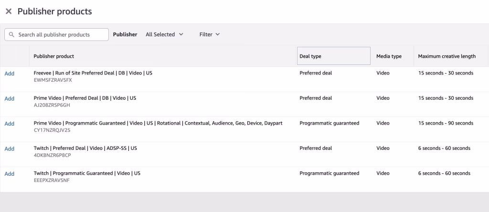Click Prime Video Programmatic Guaranteed Rotational title
This screenshot has width=489, height=212.
[x=158, y=123]
